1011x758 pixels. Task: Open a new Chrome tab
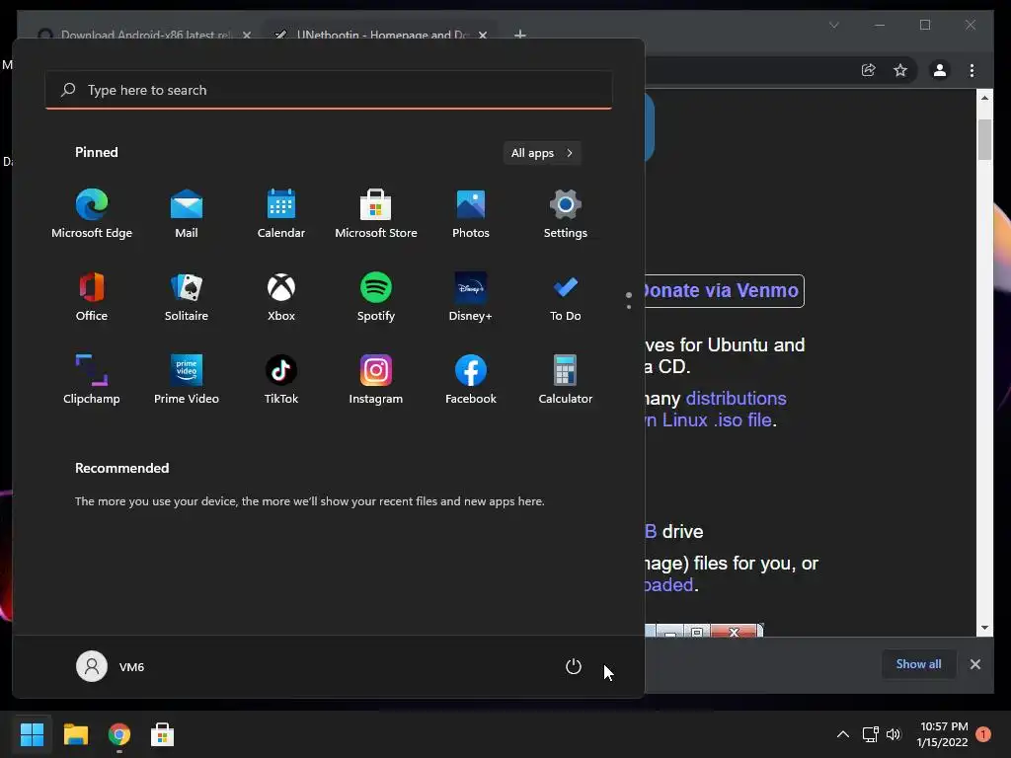point(520,35)
